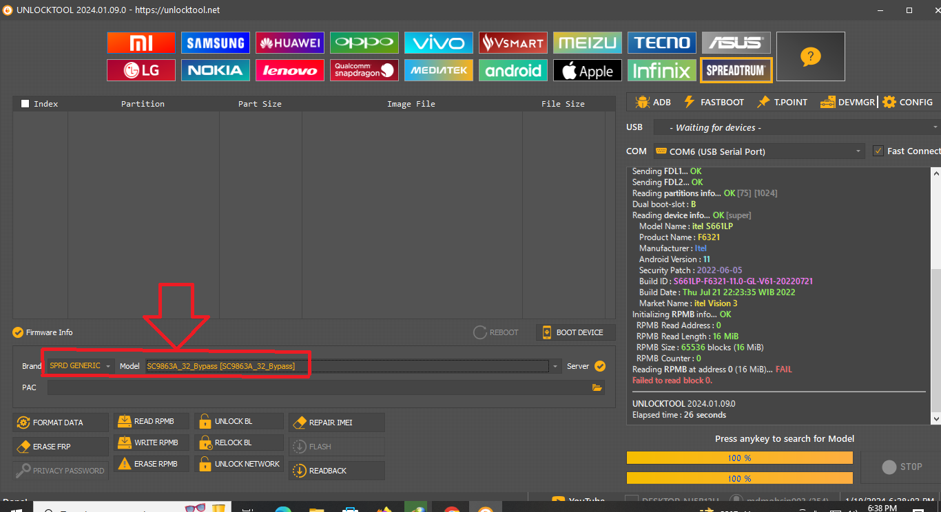941x512 pixels.
Task: Open the Samsung brand section
Action: (216, 43)
